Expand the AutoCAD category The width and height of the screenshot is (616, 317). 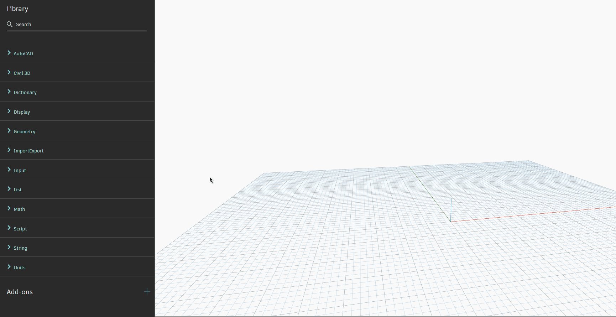point(23,53)
